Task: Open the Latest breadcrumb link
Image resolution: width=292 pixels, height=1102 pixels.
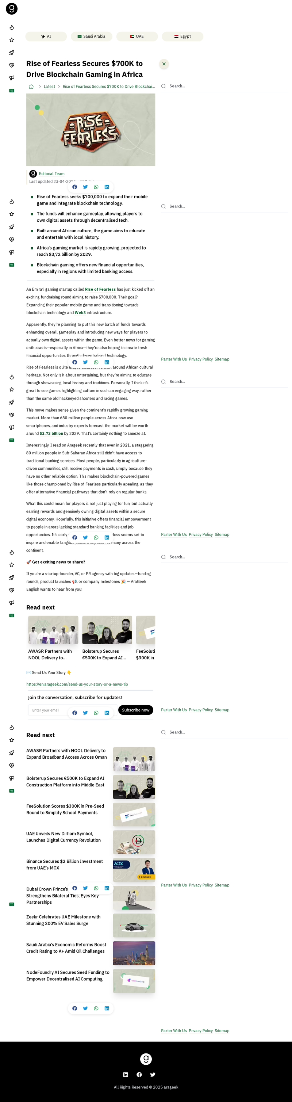Action: [50, 87]
